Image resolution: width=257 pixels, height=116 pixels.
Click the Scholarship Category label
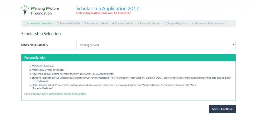(35, 45)
